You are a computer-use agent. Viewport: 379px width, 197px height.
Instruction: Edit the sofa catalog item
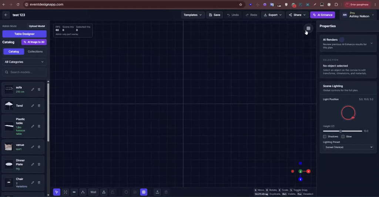[33, 90]
